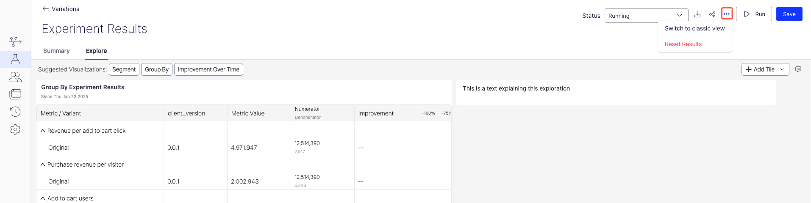
Task: Go back to Variations
Action: [61, 9]
